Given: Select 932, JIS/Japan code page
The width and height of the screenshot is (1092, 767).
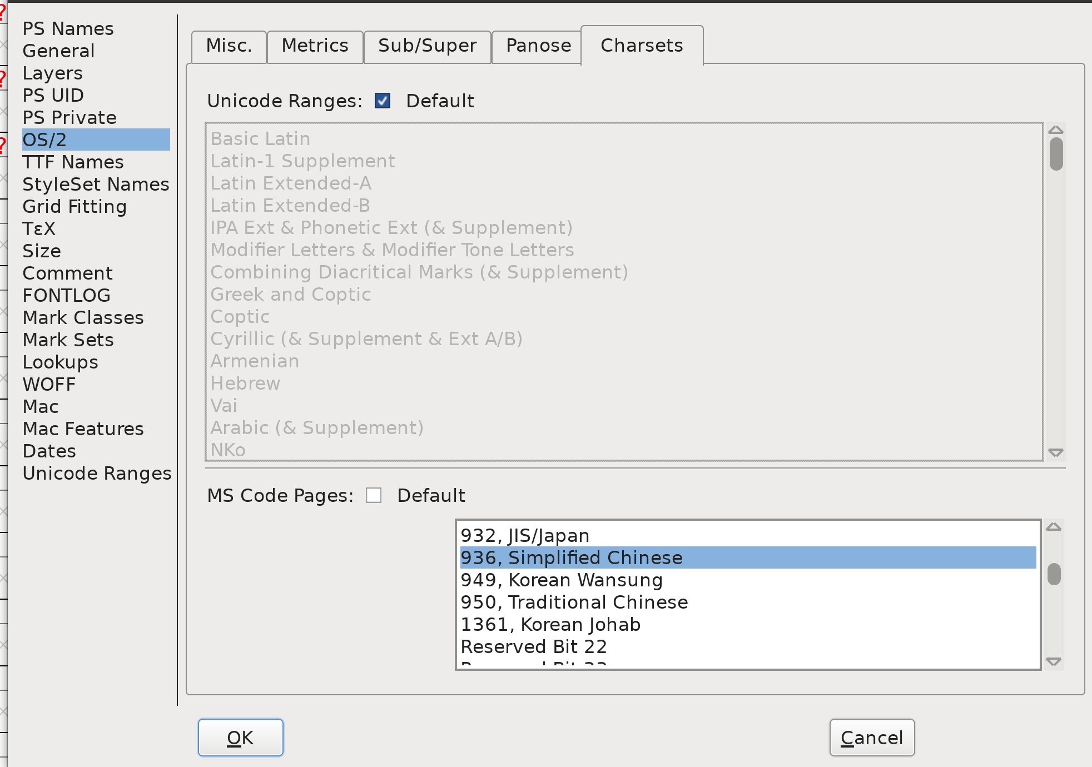Looking at the screenshot, I should [x=525, y=535].
